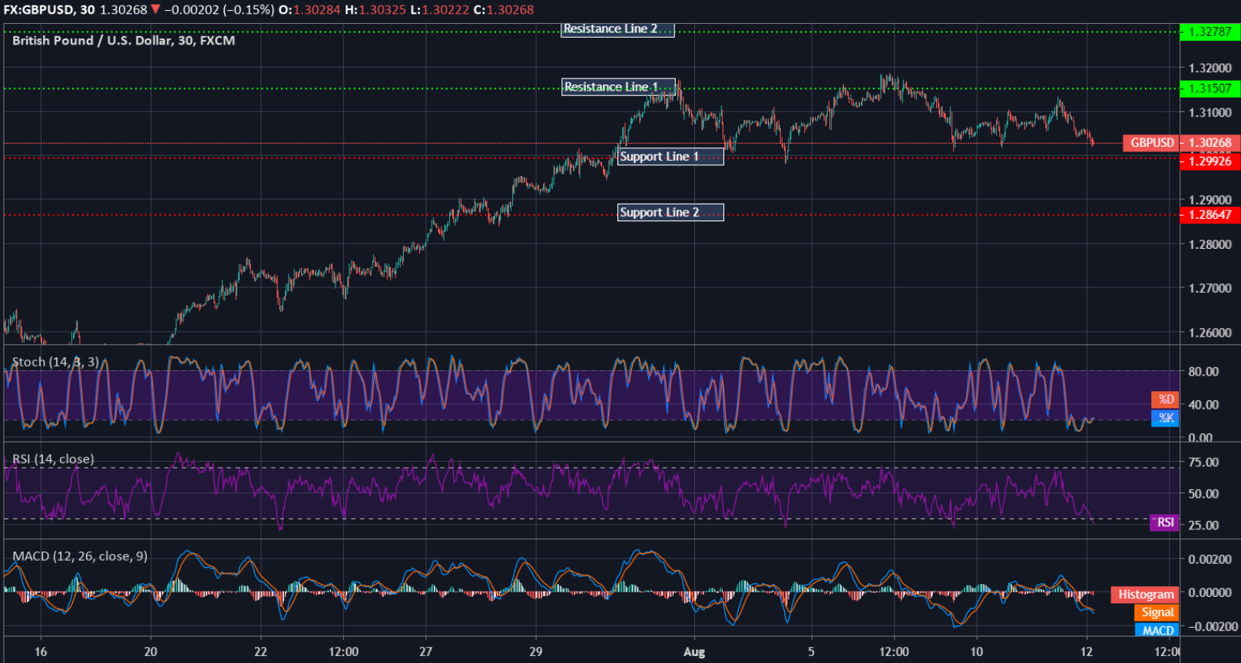Click date 27 on time axis

pyautogui.click(x=425, y=652)
